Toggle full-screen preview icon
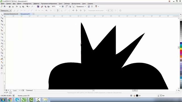Screen dimensions: 182x102 (63, 7)
